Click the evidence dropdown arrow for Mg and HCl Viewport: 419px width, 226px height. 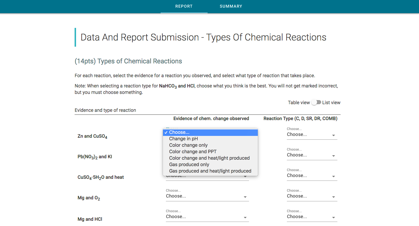[x=245, y=217]
